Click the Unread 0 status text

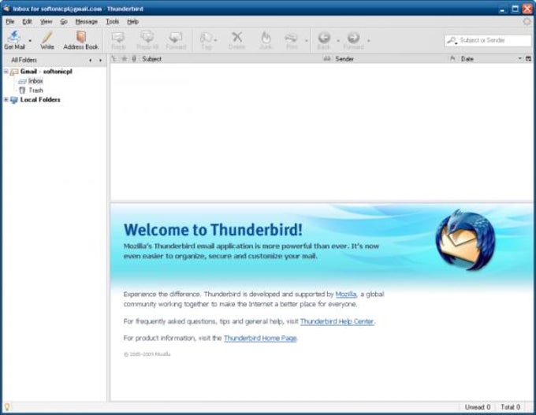tap(477, 407)
